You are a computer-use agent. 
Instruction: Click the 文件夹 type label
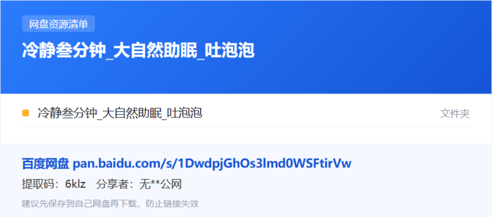(455, 114)
